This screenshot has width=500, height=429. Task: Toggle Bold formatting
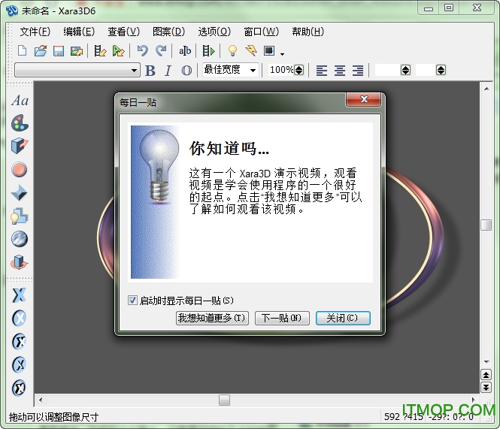(x=150, y=71)
